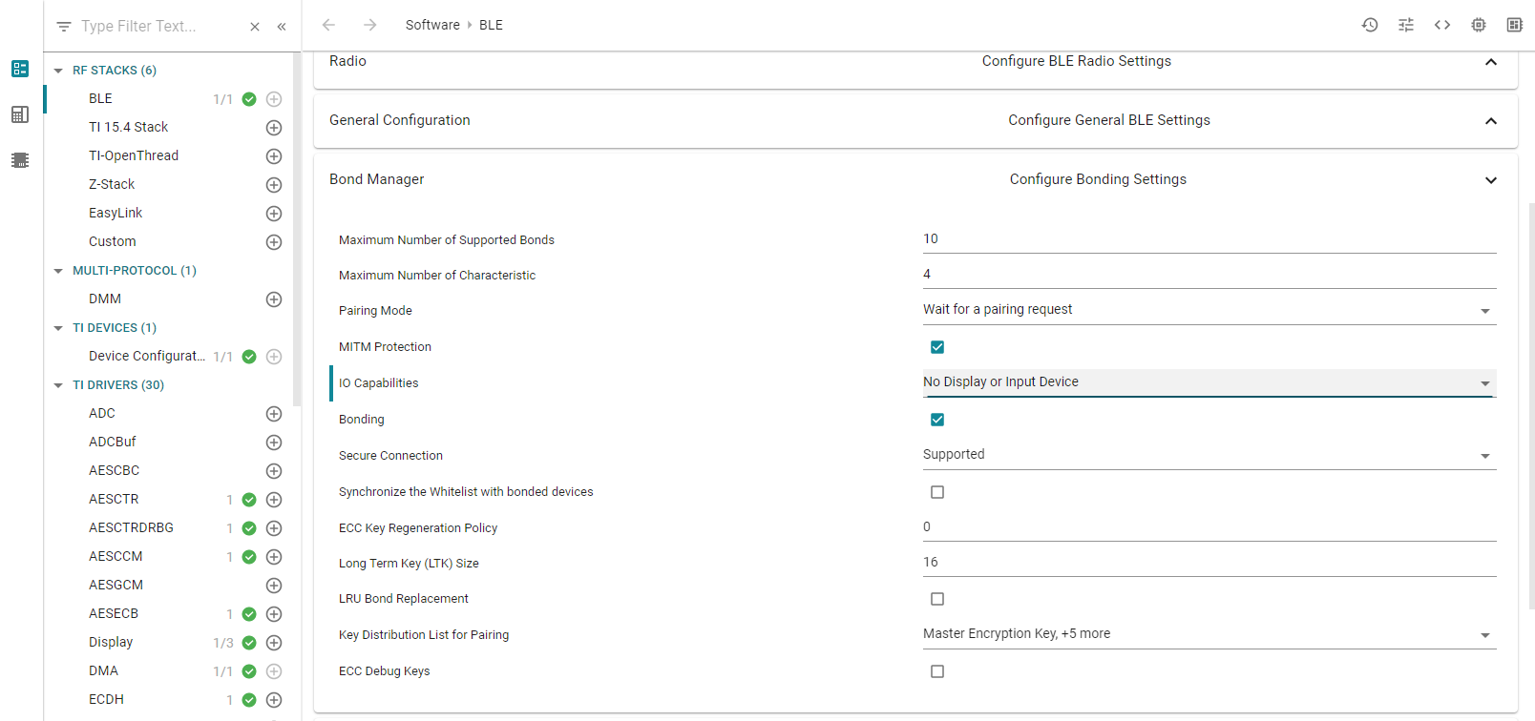The image size is (1535, 721).
Task: Select the EasyLink module in sidebar
Action: pyautogui.click(x=116, y=213)
